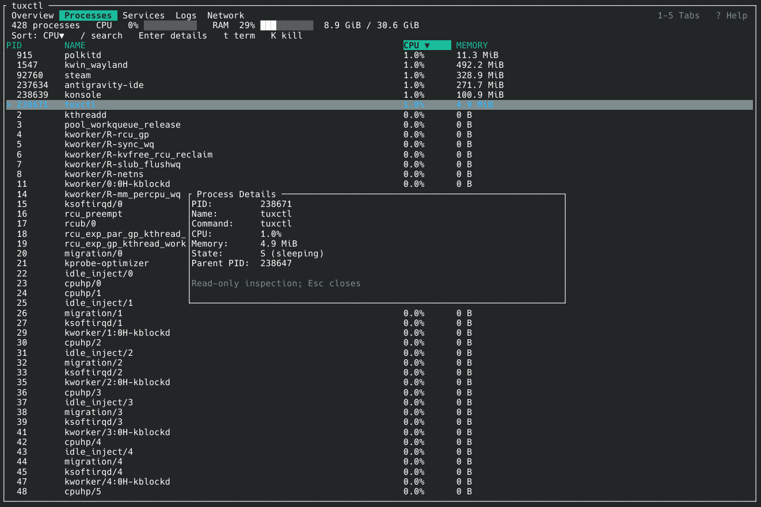Activate the / search hint
The image size is (761, 507).
point(102,36)
